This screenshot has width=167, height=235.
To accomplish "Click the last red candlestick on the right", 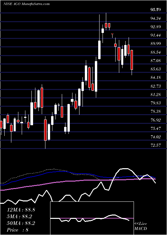I will (132, 60).
